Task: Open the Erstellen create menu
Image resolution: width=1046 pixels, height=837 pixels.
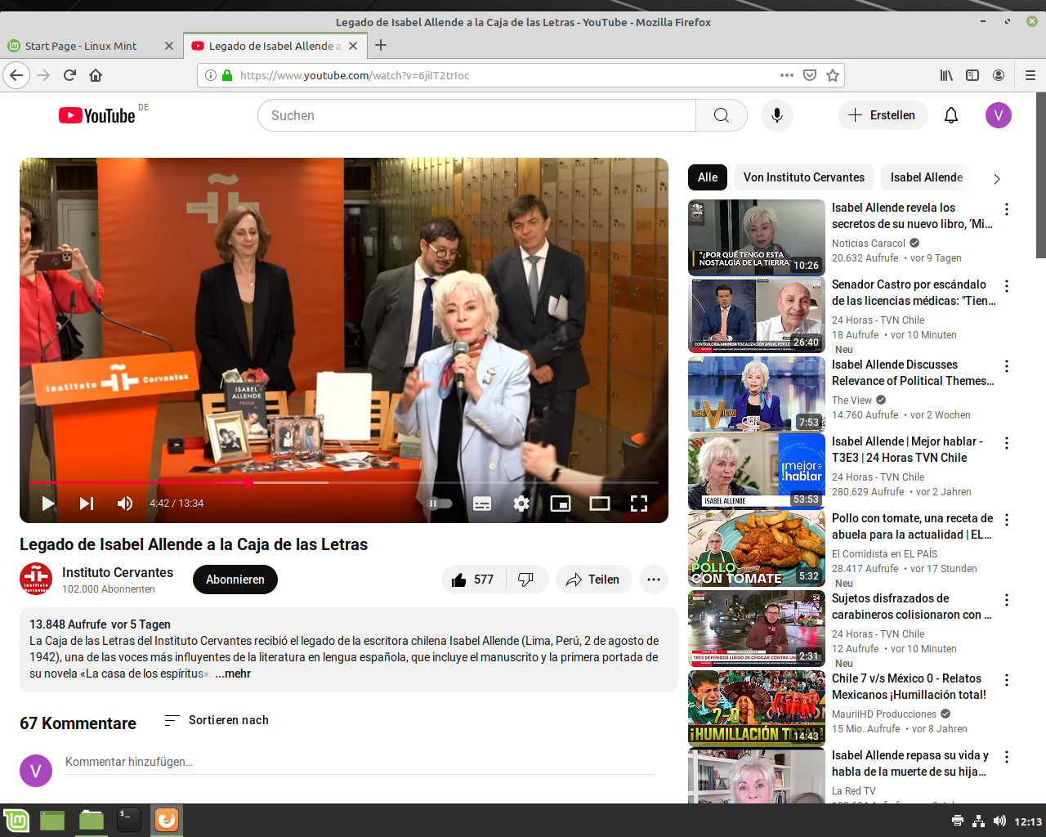Action: (883, 115)
